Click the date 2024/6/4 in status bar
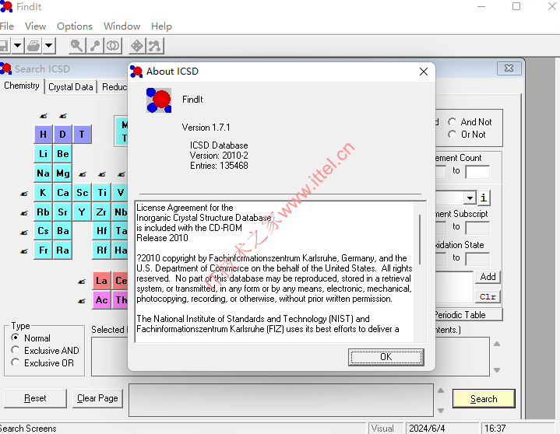This screenshot has height=434, width=560. click(x=427, y=428)
